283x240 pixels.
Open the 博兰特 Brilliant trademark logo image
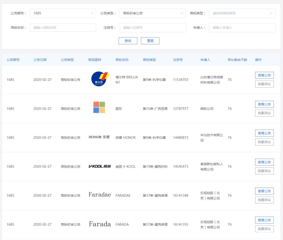click(100, 79)
